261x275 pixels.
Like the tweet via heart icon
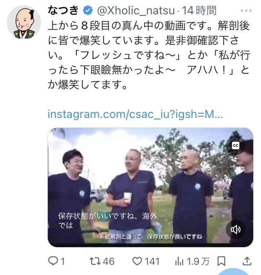coord(137,261)
